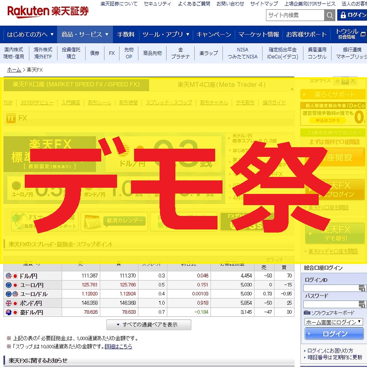367x367 pixels.
Task: Click the required margin value 5,854
Action: click(x=246, y=303)
